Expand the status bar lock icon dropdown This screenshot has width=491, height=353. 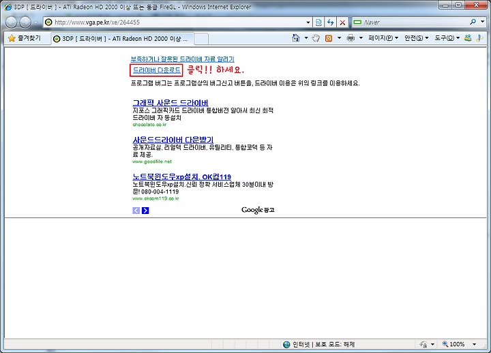click(432, 344)
